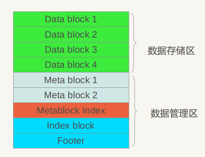Image resolution: width=205 pixels, height=157 pixels.
Task: Click the Data block 1 row
Action: tap(71, 19)
